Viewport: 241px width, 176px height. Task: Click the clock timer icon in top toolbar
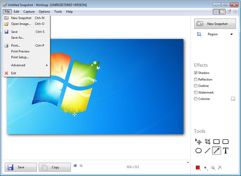click(x=235, y=12)
